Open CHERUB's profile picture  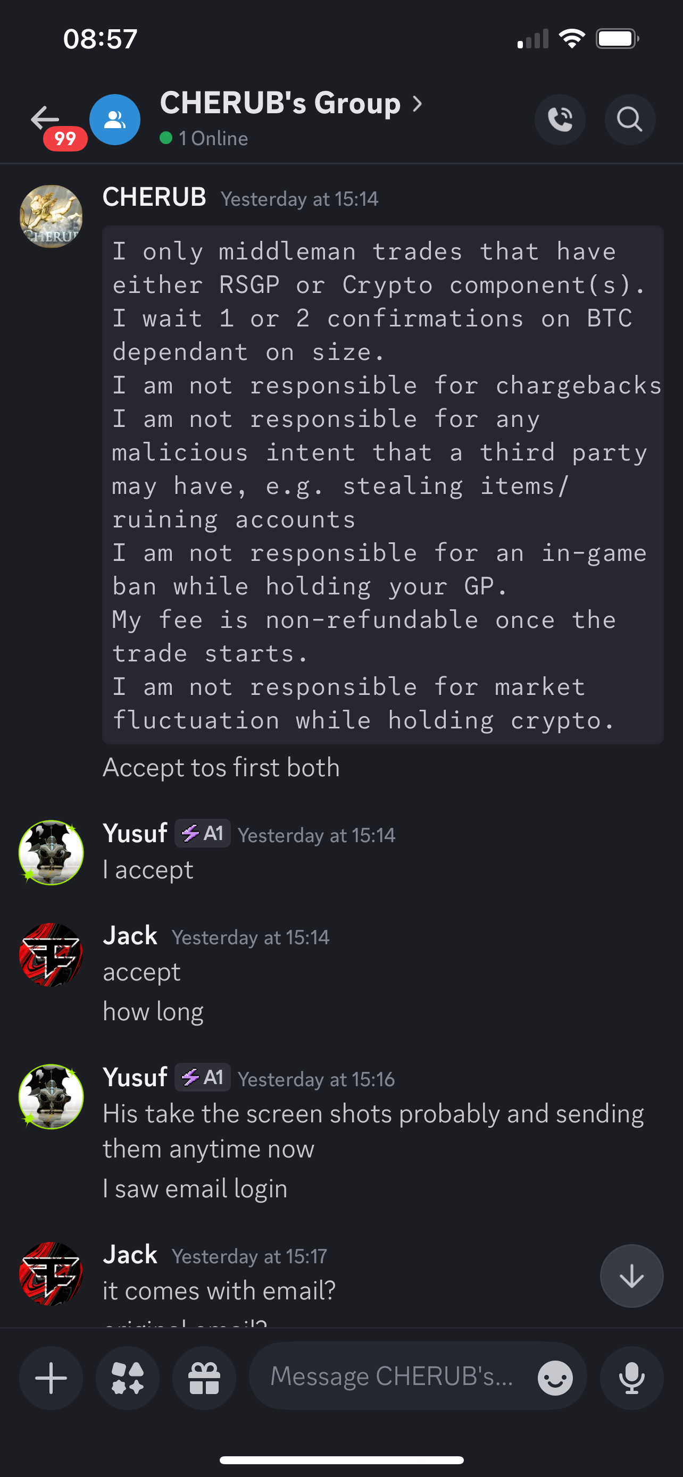pos(51,216)
